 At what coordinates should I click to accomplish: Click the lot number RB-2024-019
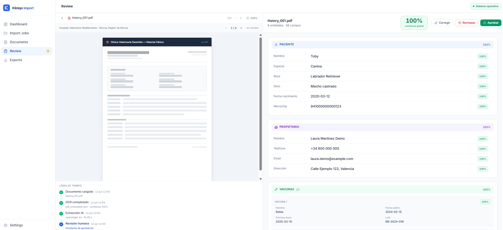pos(395,222)
